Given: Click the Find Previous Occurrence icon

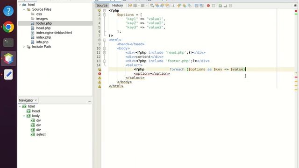Looking at the screenshot, I should click(x=157, y=6).
